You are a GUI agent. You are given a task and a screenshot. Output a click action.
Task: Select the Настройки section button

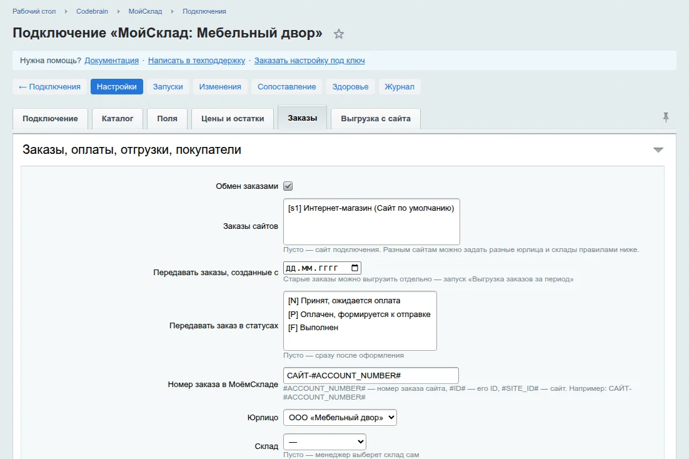[x=116, y=87]
